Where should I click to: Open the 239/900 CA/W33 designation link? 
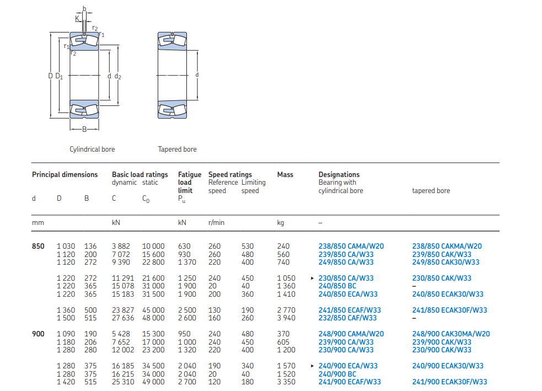click(x=346, y=342)
